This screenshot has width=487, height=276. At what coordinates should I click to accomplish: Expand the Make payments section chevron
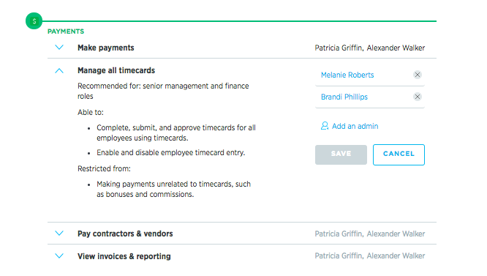[59, 48]
